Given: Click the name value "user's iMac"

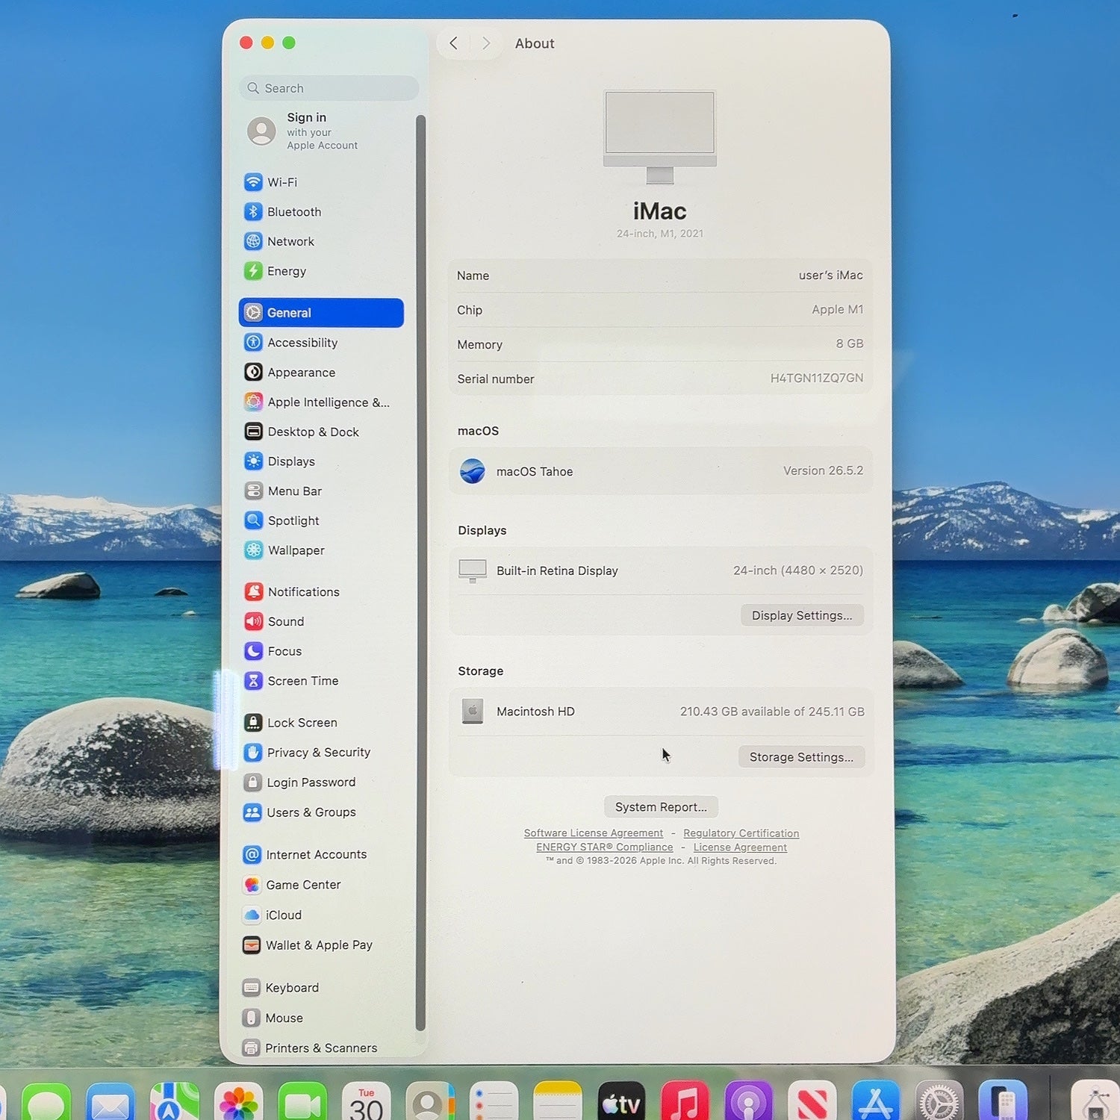Looking at the screenshot, I should coord(830,275).
